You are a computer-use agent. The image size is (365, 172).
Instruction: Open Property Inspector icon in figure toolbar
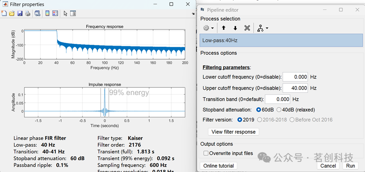point(73,14)
